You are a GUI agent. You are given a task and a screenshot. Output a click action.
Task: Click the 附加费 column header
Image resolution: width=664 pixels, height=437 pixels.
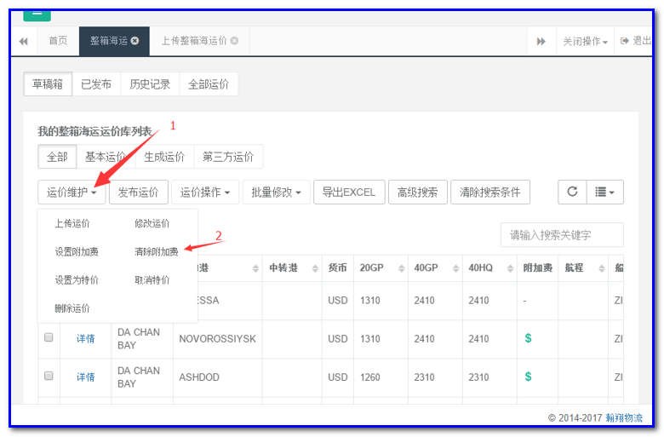tap(537, 267)
